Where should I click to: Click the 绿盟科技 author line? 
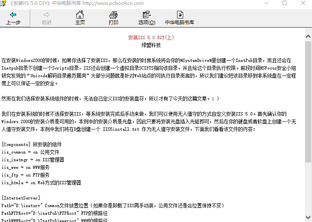151,45
